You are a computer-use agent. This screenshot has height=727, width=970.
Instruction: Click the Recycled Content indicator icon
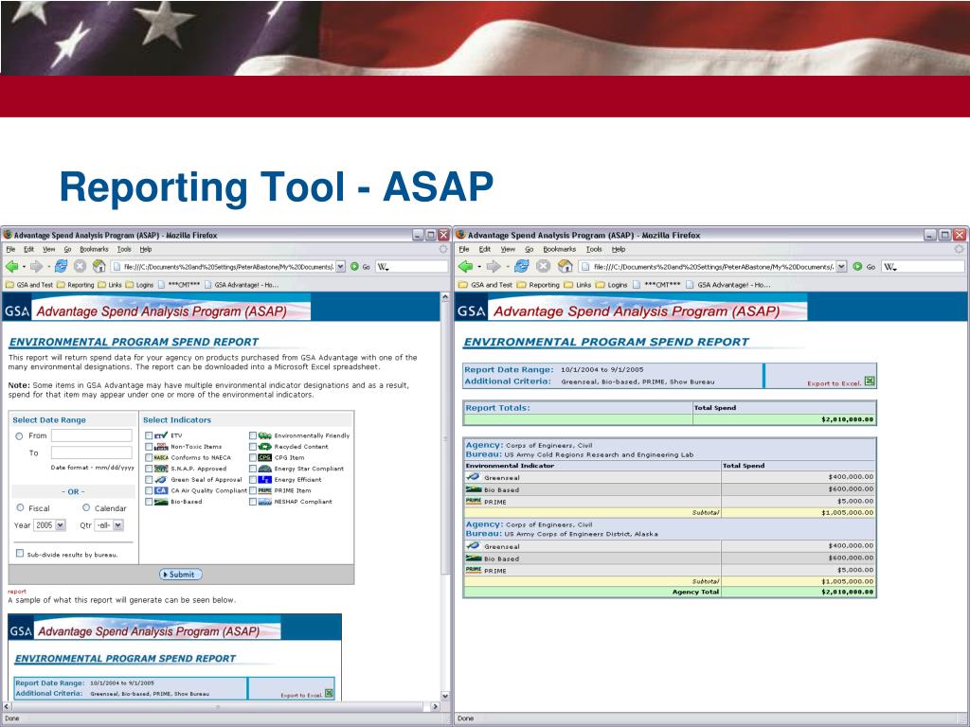pos(265,447)
